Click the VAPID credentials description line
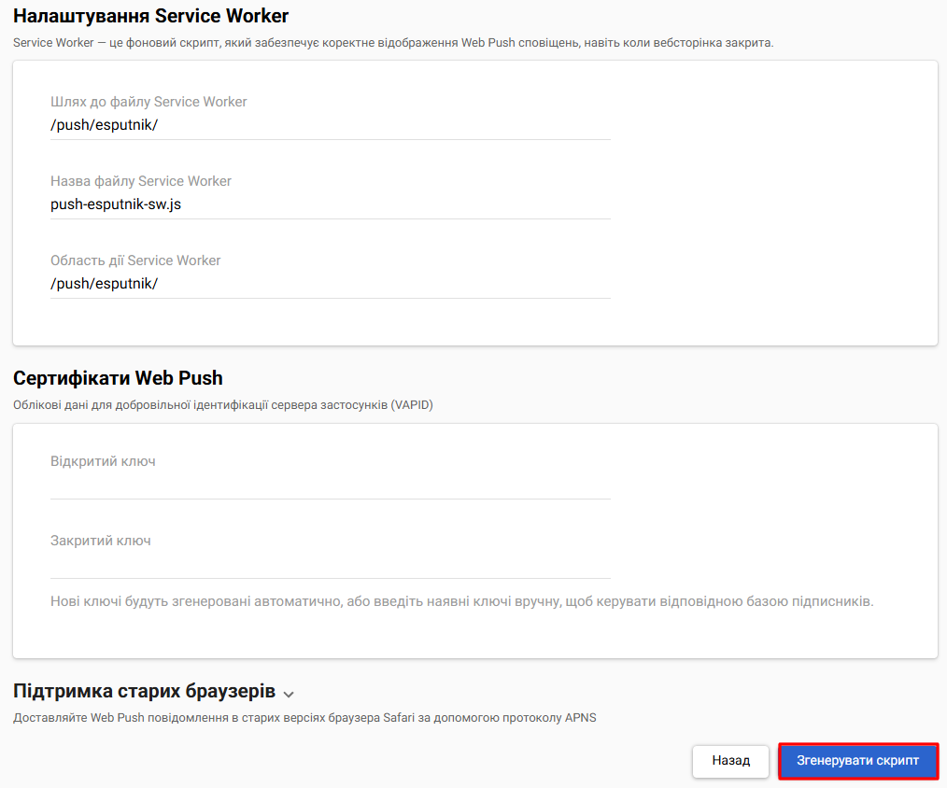947x788 pixels. click(223, 405)
